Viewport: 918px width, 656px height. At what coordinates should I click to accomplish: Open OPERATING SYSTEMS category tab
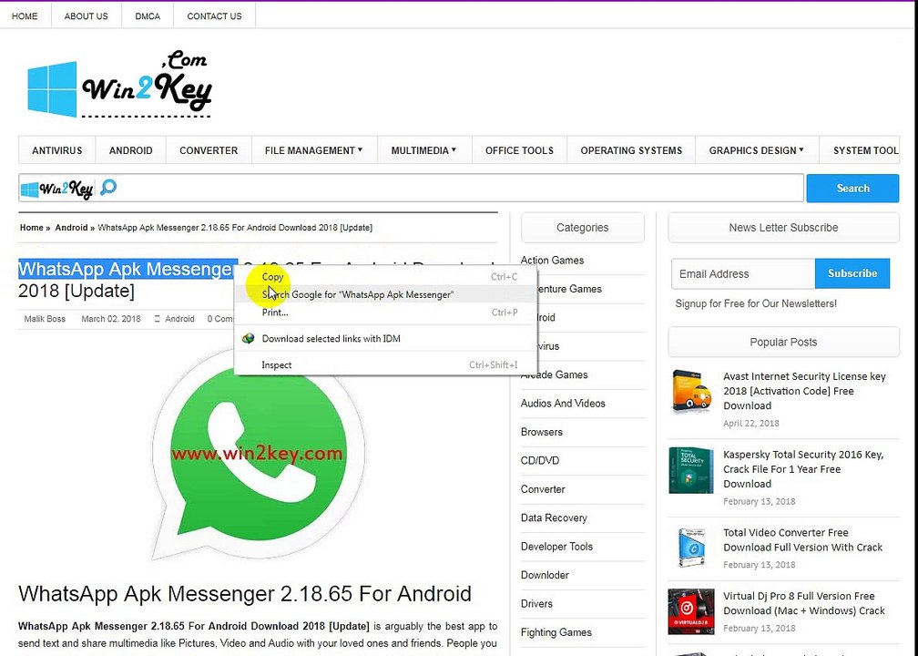(x=631, y=150)
